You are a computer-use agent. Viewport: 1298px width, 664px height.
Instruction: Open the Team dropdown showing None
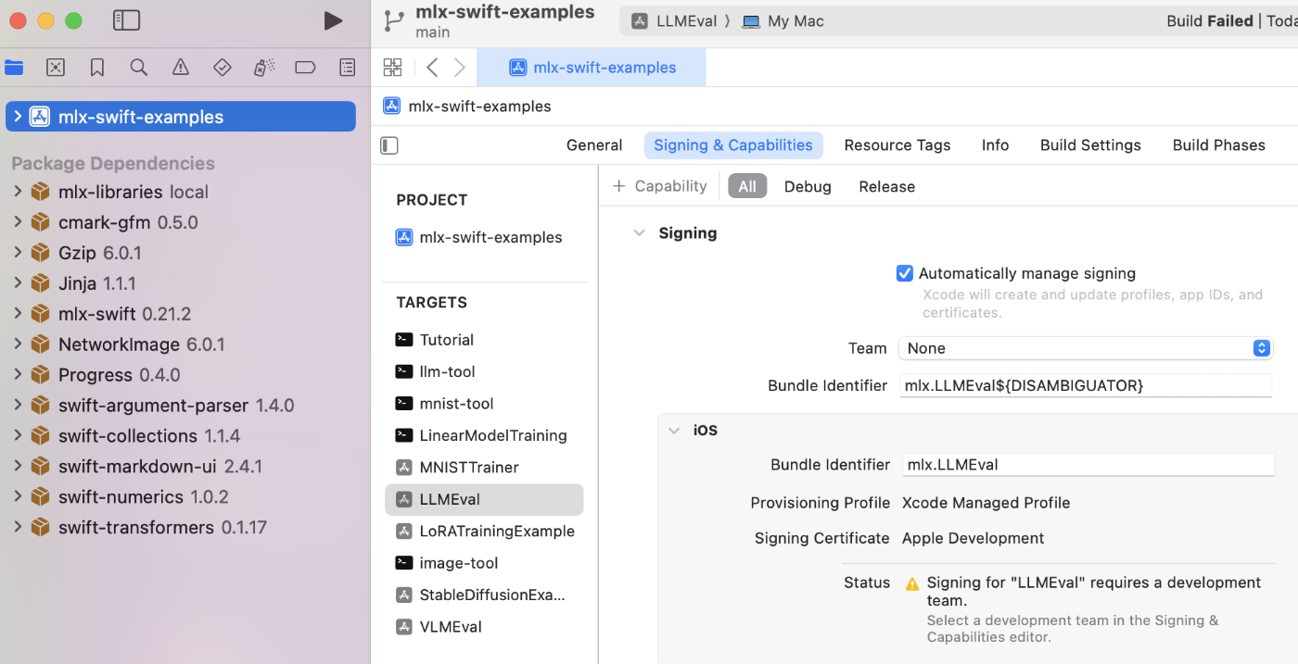pyautogui.click(x=1086, y=348)
